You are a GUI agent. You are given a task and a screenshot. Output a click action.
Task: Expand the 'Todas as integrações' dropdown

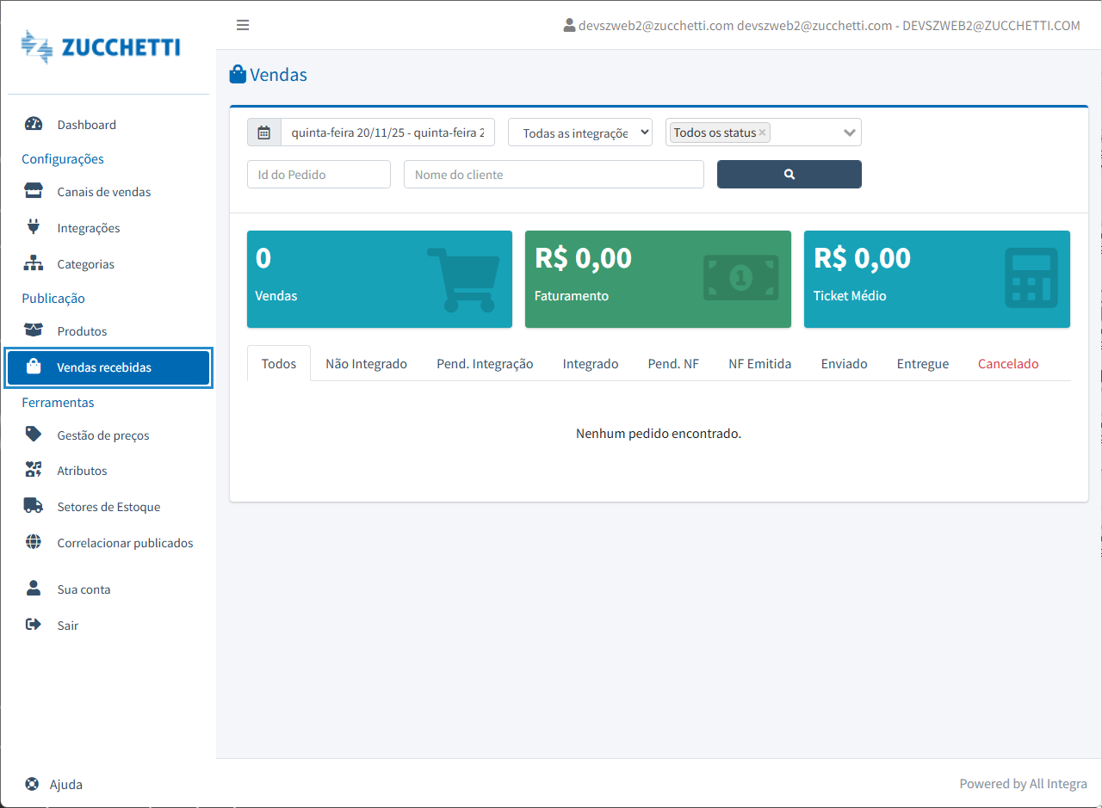pyautogui.click(x=580, y=133)
